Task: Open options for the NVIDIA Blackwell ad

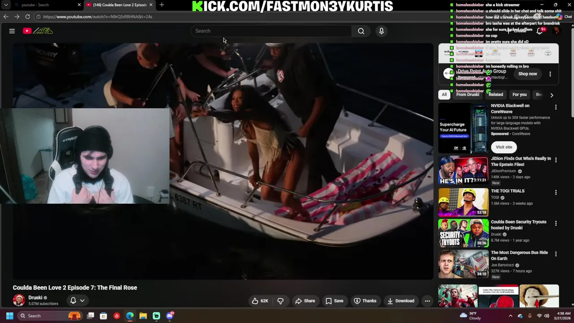Action: (556, 107)
